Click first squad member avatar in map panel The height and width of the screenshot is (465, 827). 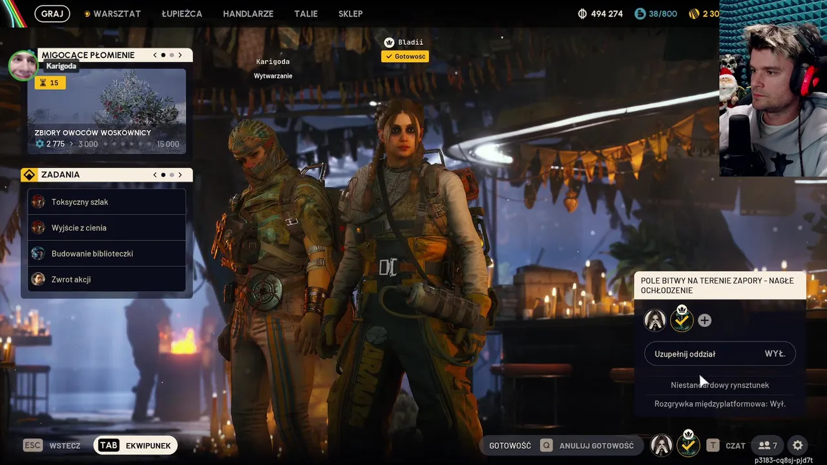point(655,320)
